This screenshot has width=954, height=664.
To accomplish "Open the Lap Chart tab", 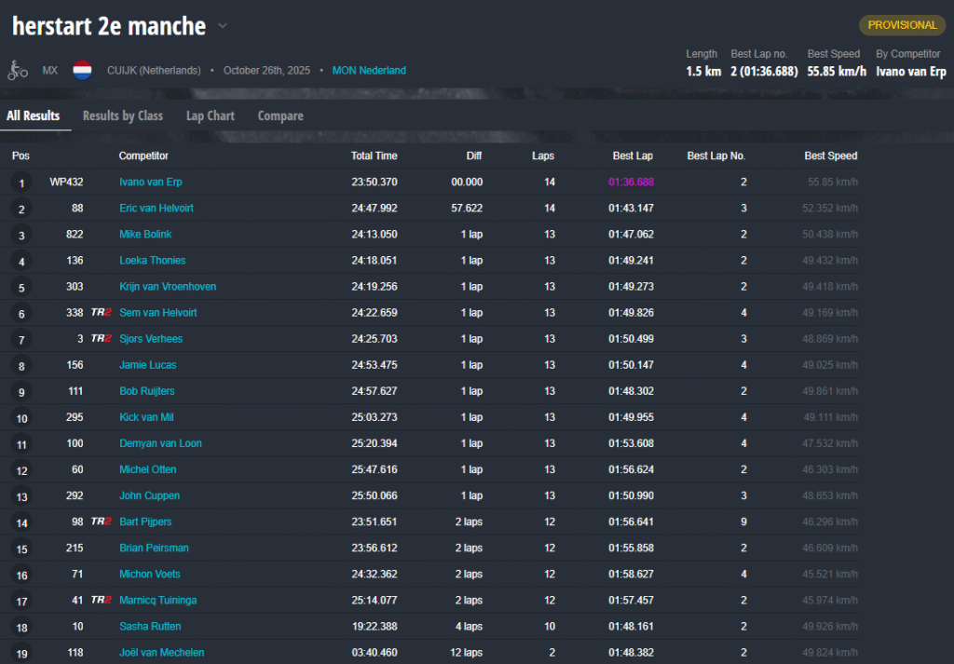I will point(210,116).
